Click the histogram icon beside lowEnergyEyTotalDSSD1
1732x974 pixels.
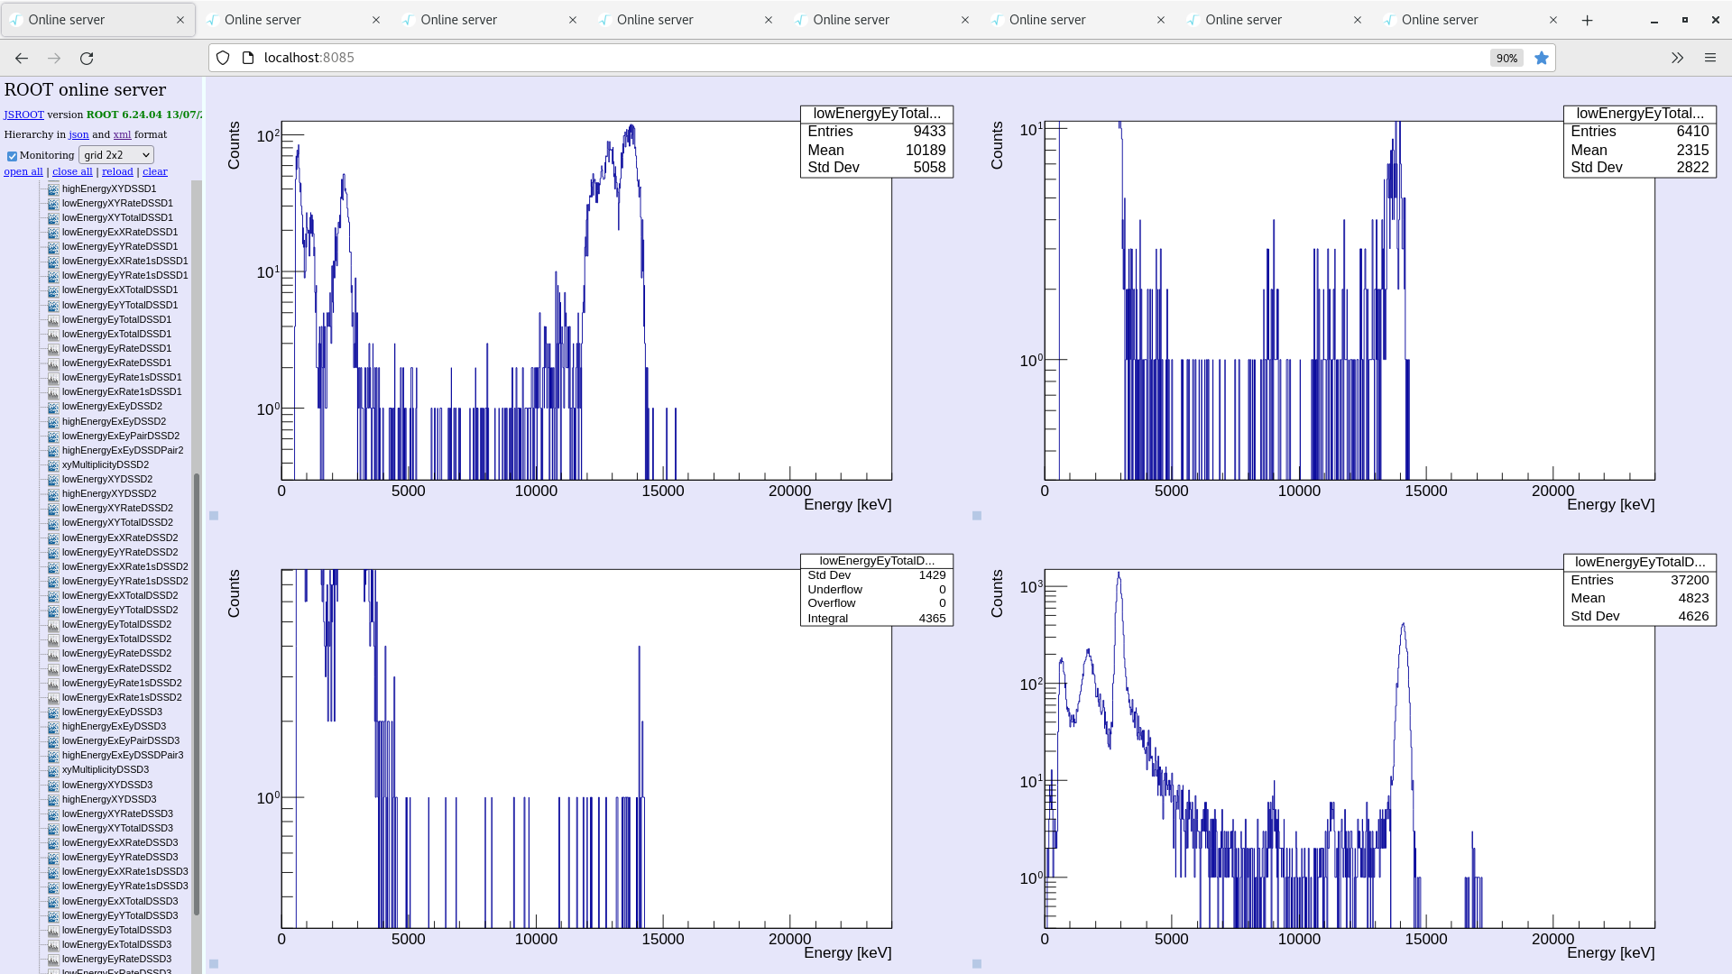coord(53,320)
